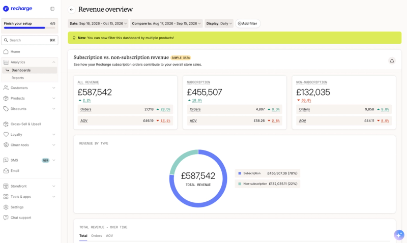The height and width of the screenshot is (243, 407).
Task: Open the Reports menu item
Action: click(18, 78)
